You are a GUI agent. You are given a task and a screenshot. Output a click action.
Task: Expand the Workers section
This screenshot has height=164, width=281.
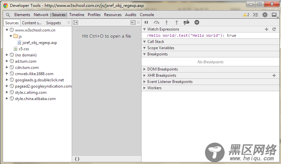[144, 88]
